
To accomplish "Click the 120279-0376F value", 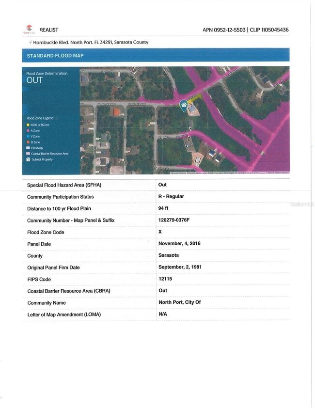I will [x=174, y=220].
